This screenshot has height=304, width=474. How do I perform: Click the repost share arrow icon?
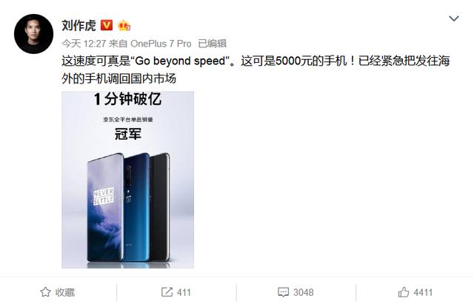(167, 292)
